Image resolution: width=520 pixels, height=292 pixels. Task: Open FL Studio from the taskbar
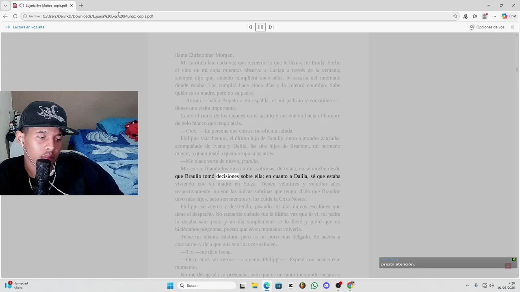point(302,286)
